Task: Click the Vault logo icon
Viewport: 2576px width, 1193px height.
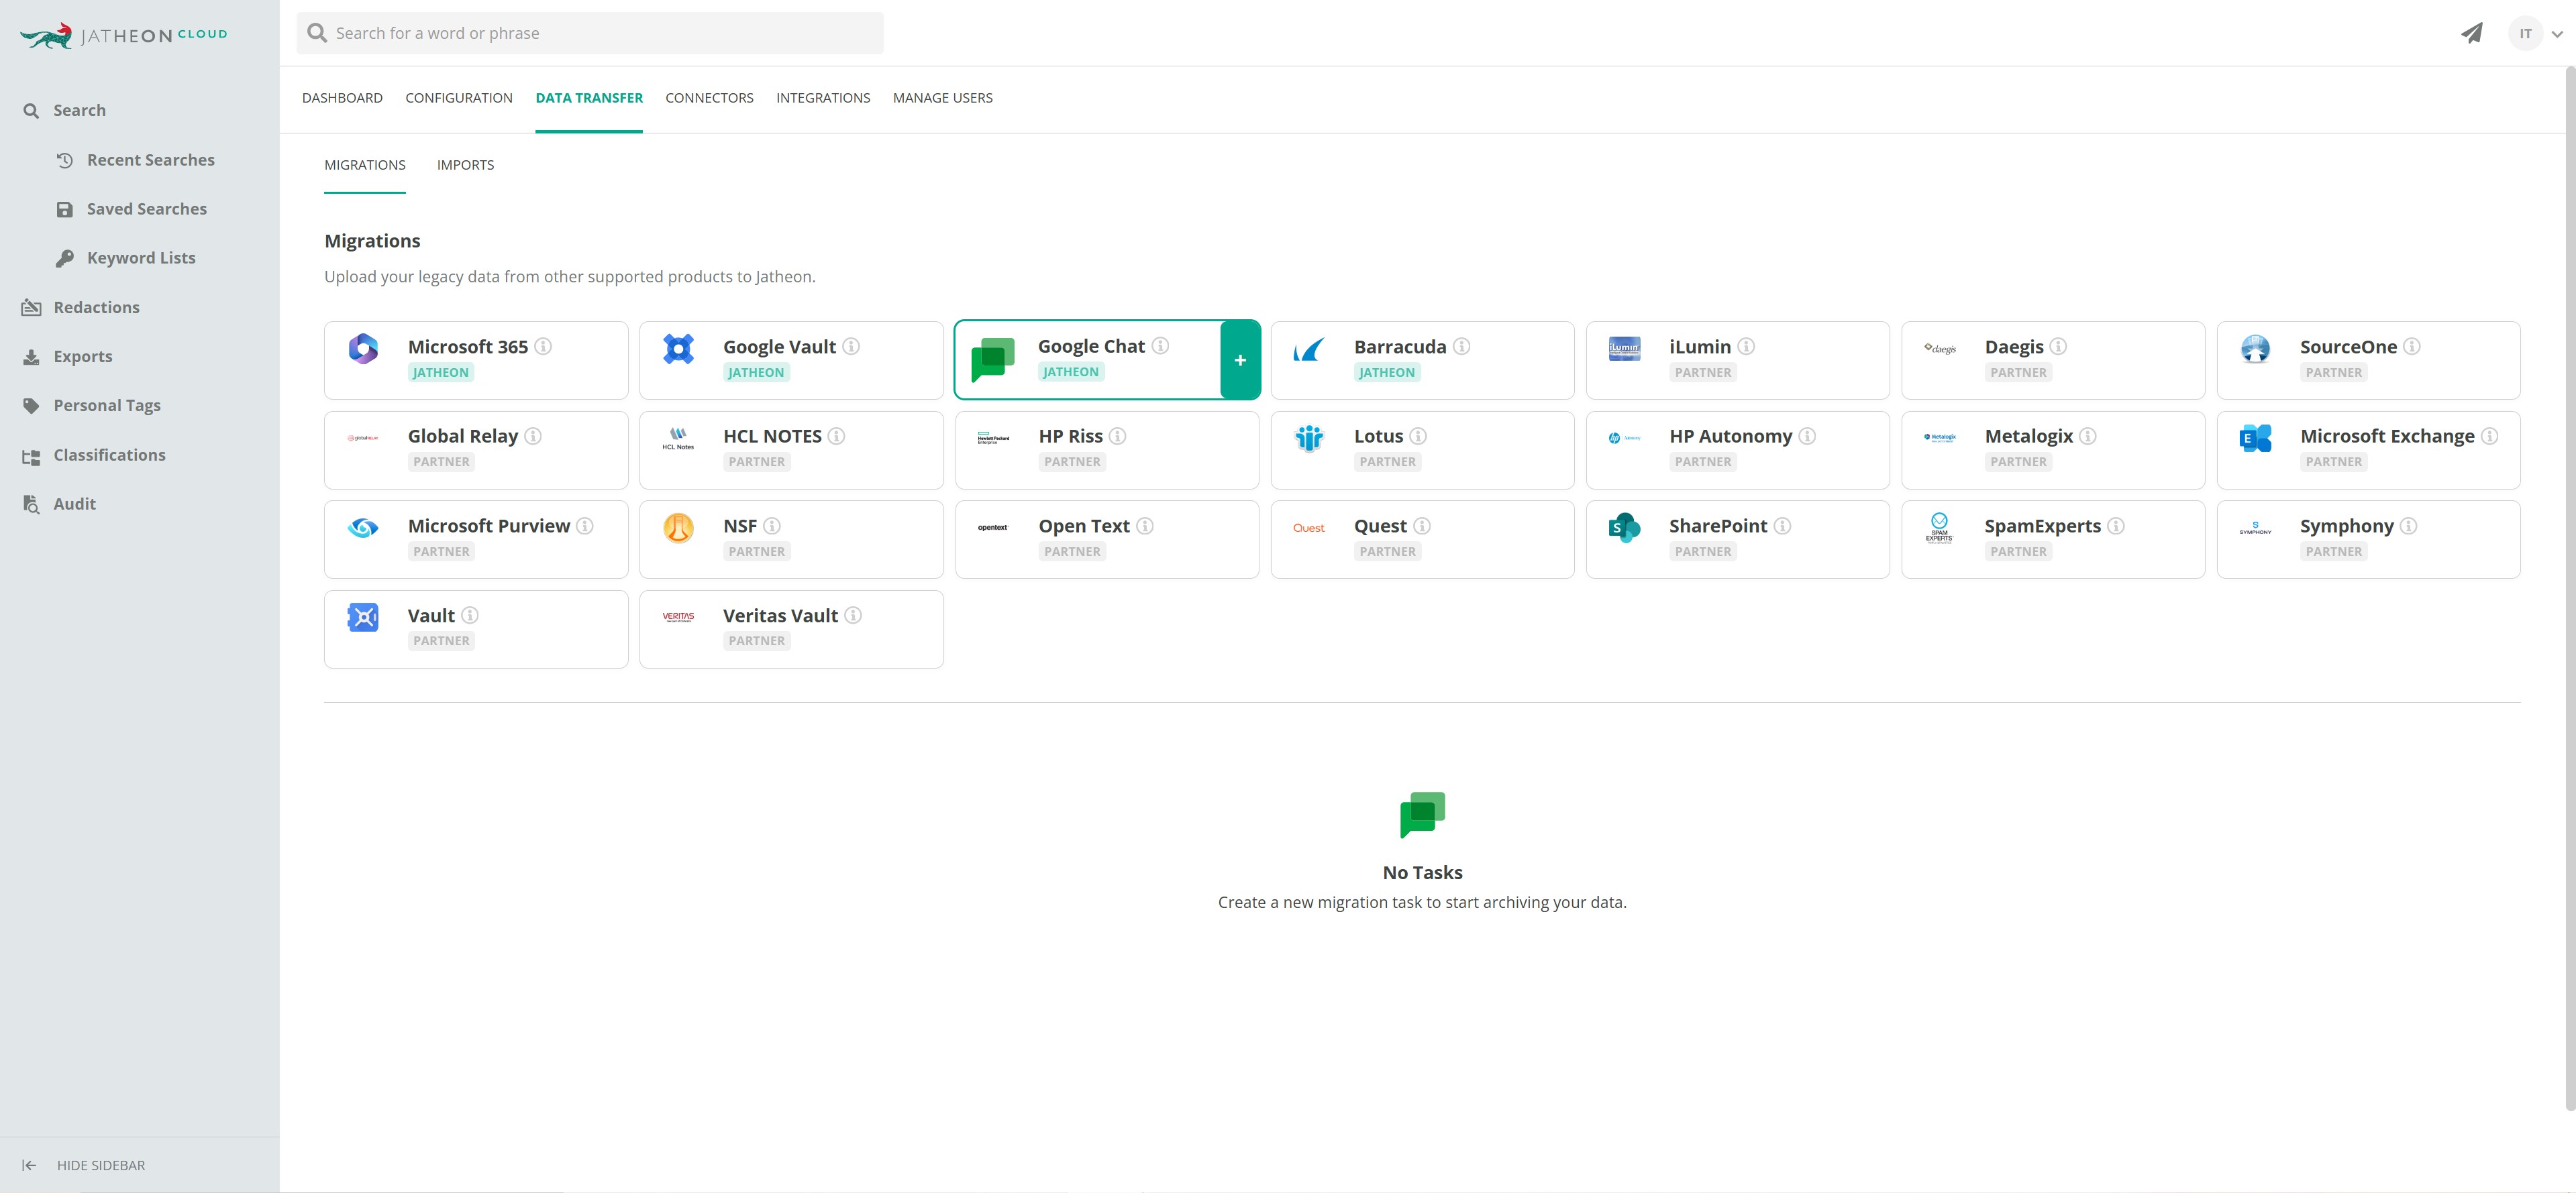Action: point(363,618)
